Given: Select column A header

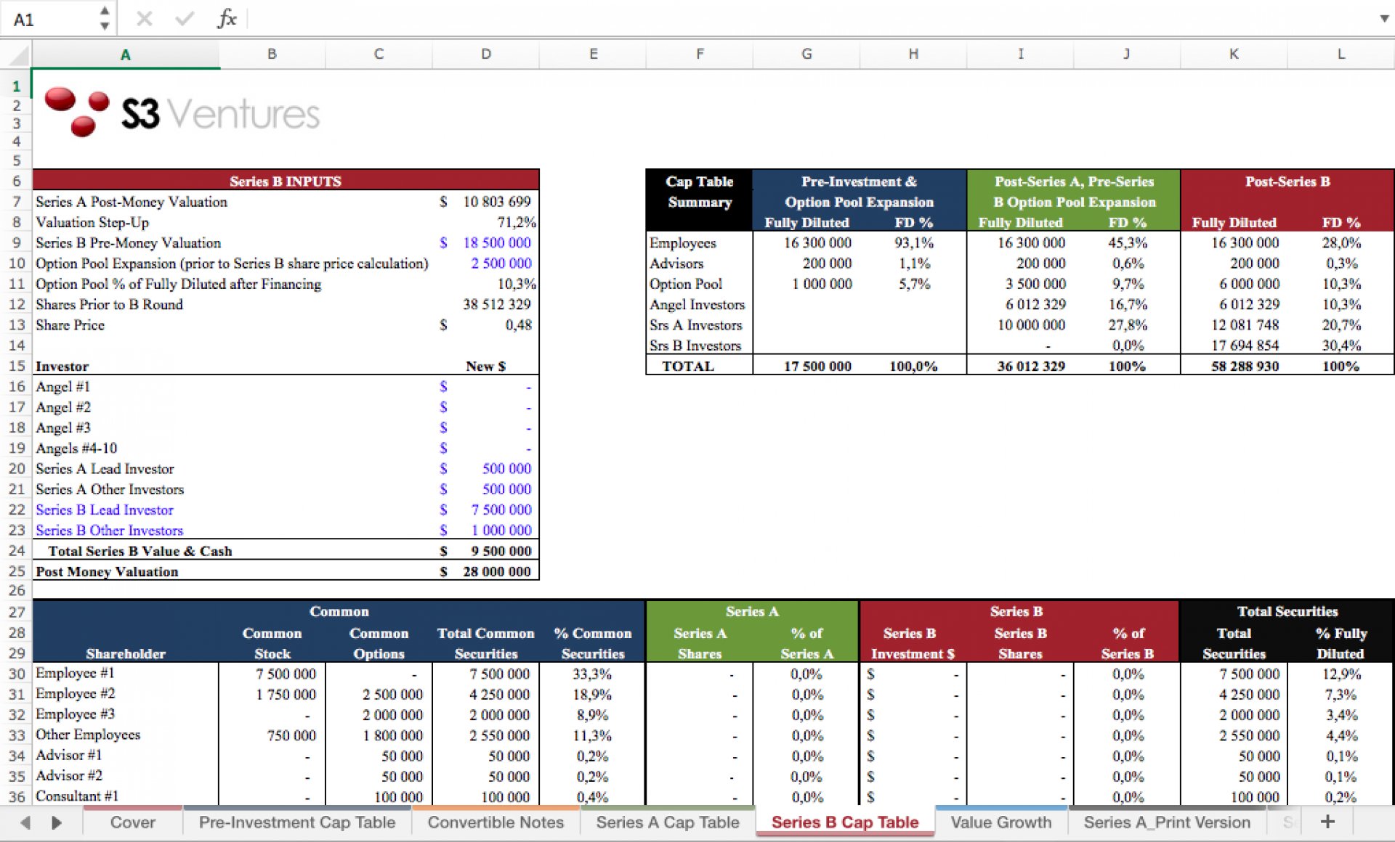Looking at the screenshot, I should coord(126,54).
